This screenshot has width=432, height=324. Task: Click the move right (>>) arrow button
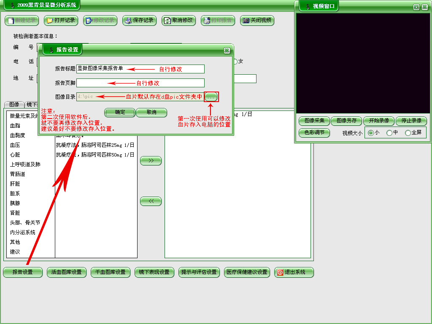(151, 161)
